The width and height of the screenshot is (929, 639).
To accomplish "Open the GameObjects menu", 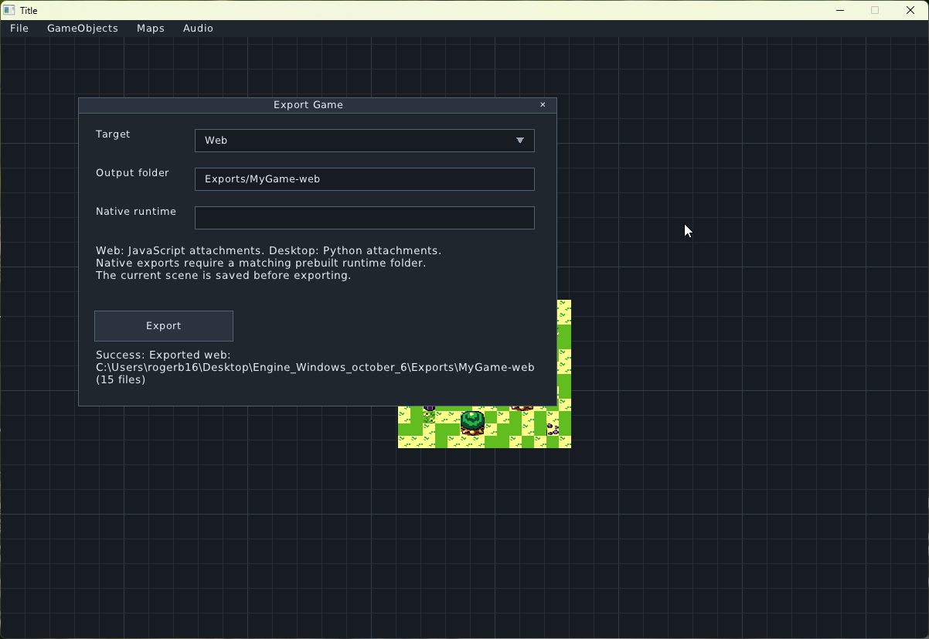I will 83,29.
